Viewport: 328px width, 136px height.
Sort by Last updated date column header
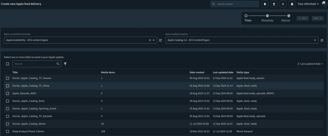click(223, 73)
